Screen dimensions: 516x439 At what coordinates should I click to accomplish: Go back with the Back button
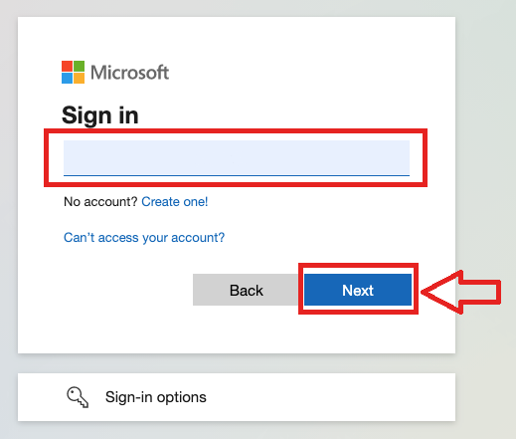[x=247, y=290]
